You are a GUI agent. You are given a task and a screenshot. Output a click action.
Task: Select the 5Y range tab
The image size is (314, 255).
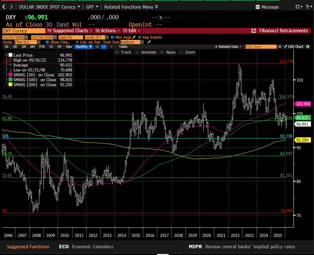click(60, 47)
